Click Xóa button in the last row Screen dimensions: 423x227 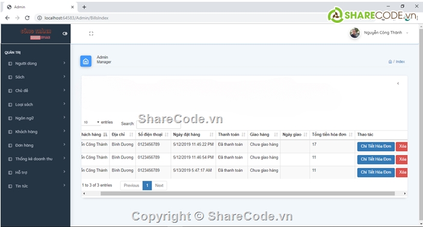click(x=402, y=172)
